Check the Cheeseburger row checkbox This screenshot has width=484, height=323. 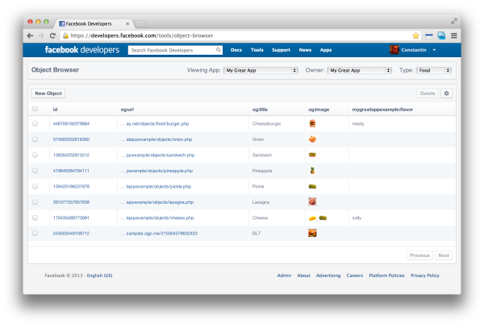pos(35,123)
